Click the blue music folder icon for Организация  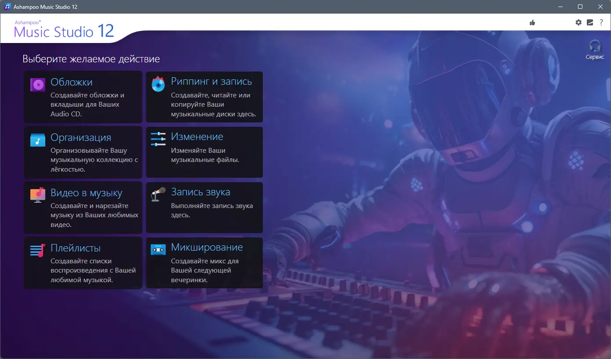[x=38, y=140]
